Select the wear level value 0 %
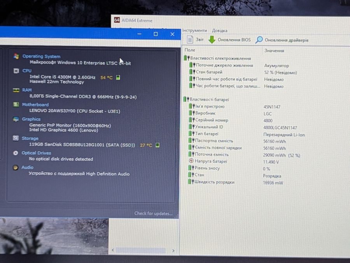Screen dimensions: 350x263 coord(266,169)
